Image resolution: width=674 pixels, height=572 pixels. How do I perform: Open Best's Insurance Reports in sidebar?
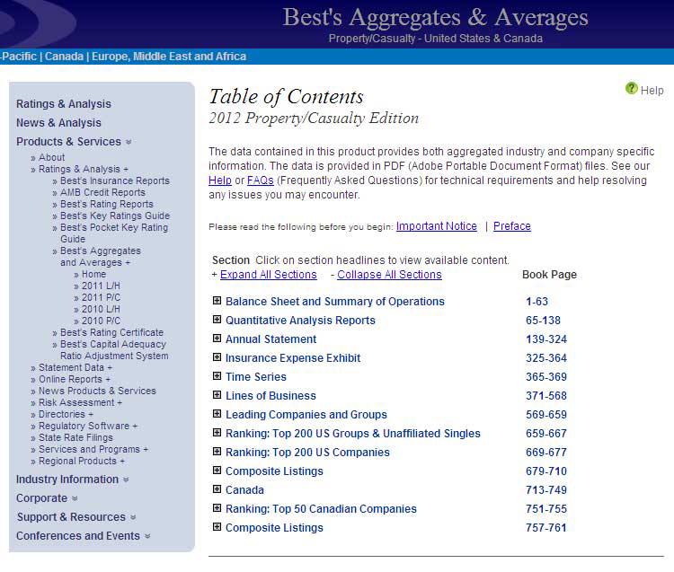(x=115, y=180)
